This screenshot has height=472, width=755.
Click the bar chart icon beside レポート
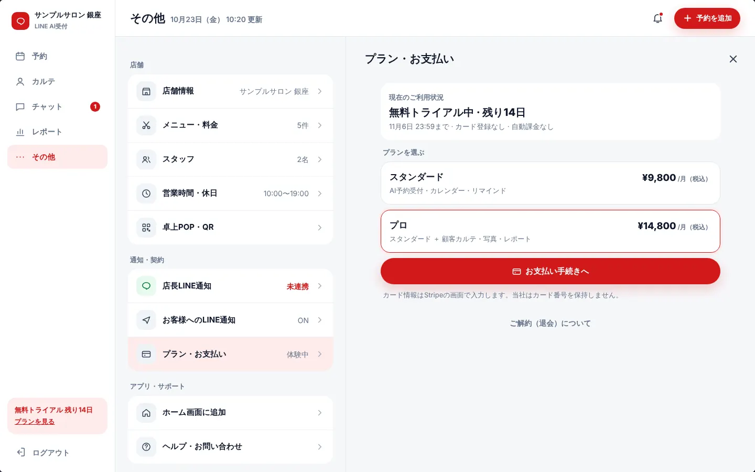click(20, 132)
